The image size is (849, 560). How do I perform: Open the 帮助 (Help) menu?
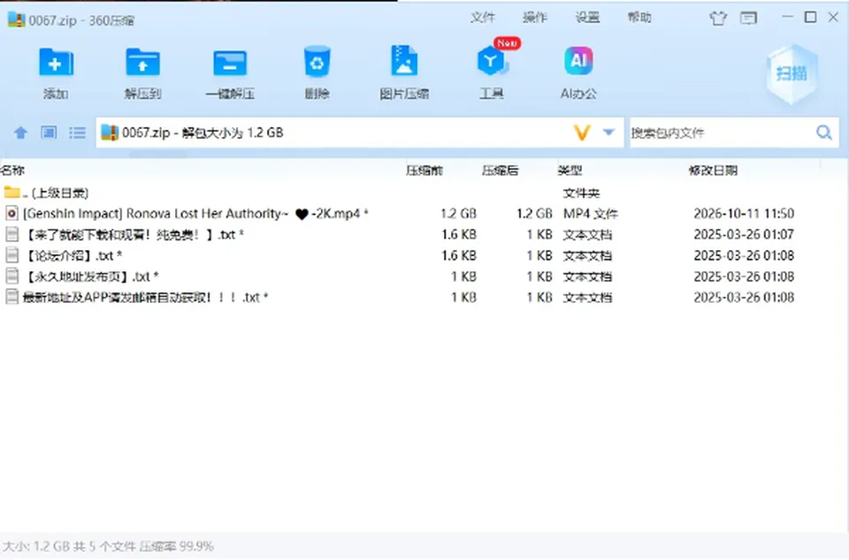(x=639, y=18)
